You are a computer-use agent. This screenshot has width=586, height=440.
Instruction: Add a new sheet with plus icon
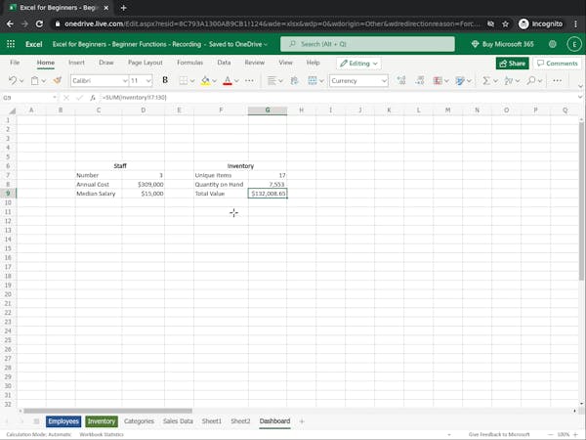302,421
